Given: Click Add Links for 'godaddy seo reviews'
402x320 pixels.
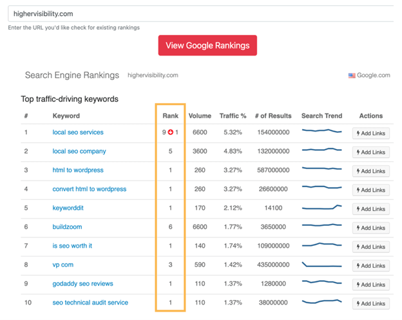Looking at the screenshot, I should tap(370, 285).
